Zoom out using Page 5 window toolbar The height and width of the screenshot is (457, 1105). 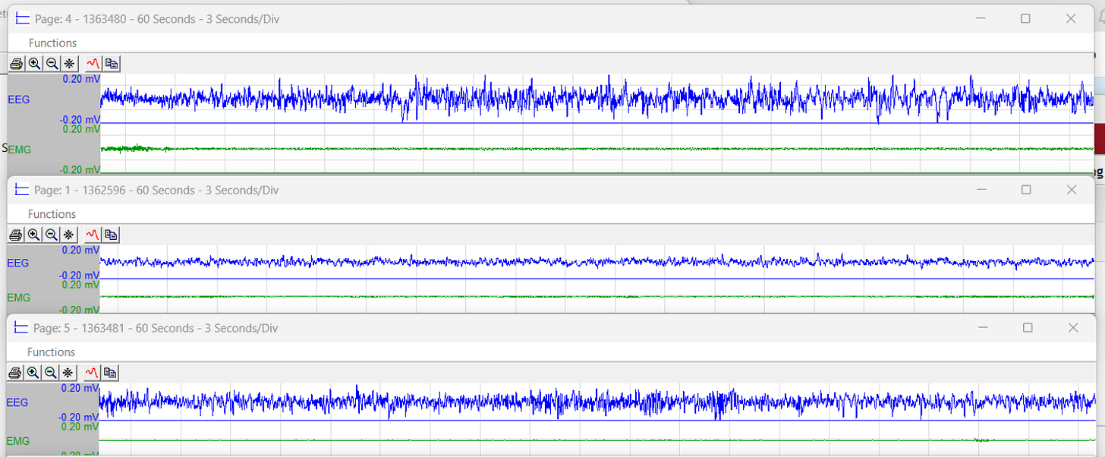point(50,373)
